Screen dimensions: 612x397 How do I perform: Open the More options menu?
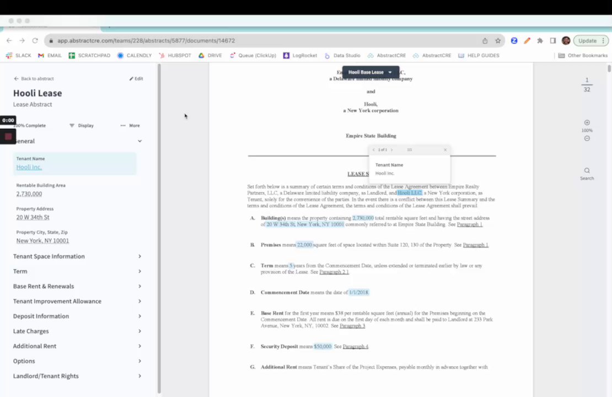(x=130, y=125)
